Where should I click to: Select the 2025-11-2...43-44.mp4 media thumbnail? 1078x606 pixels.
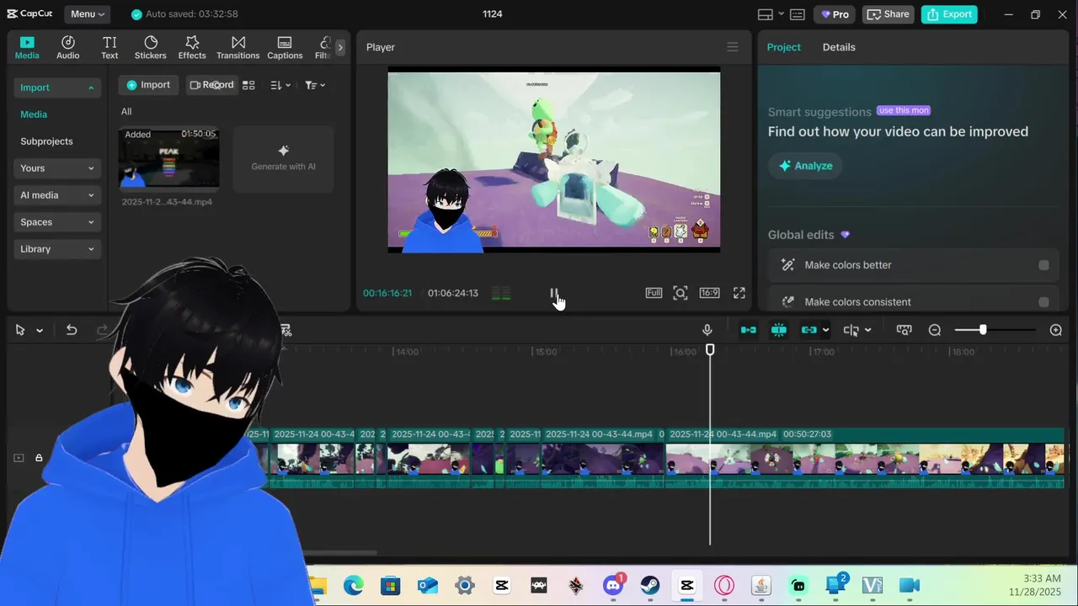(168, 157)
